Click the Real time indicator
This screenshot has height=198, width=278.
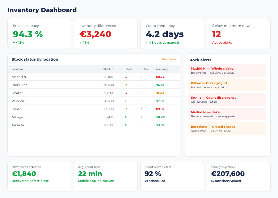click(169, 59)
